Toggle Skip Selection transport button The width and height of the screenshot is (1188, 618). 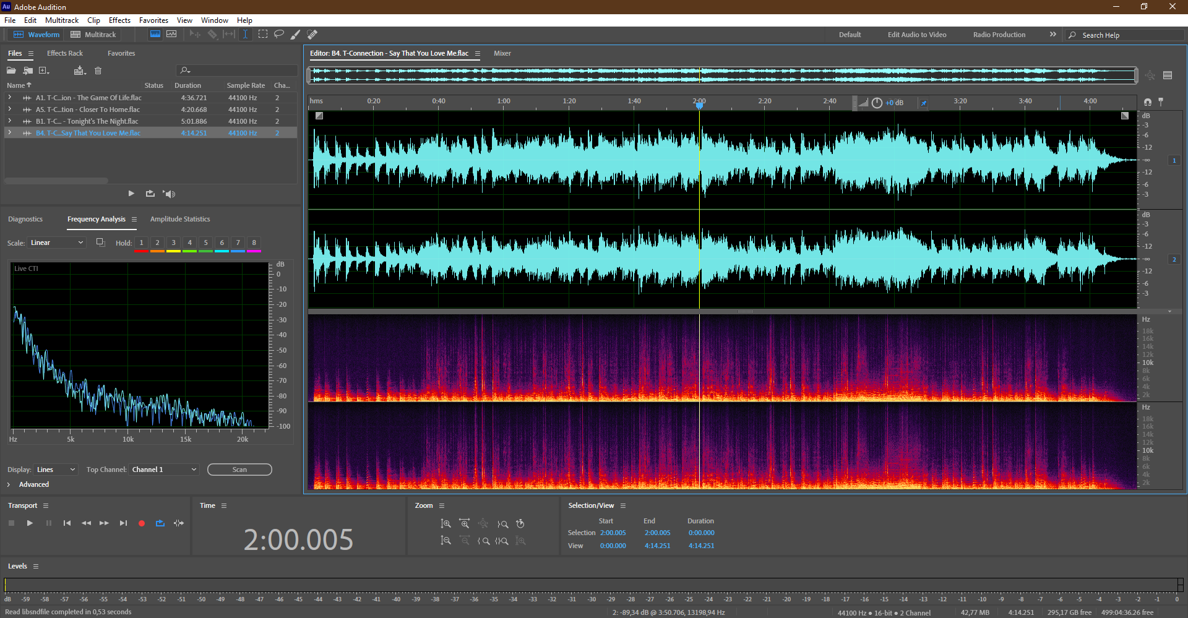(x=179, y=523)
